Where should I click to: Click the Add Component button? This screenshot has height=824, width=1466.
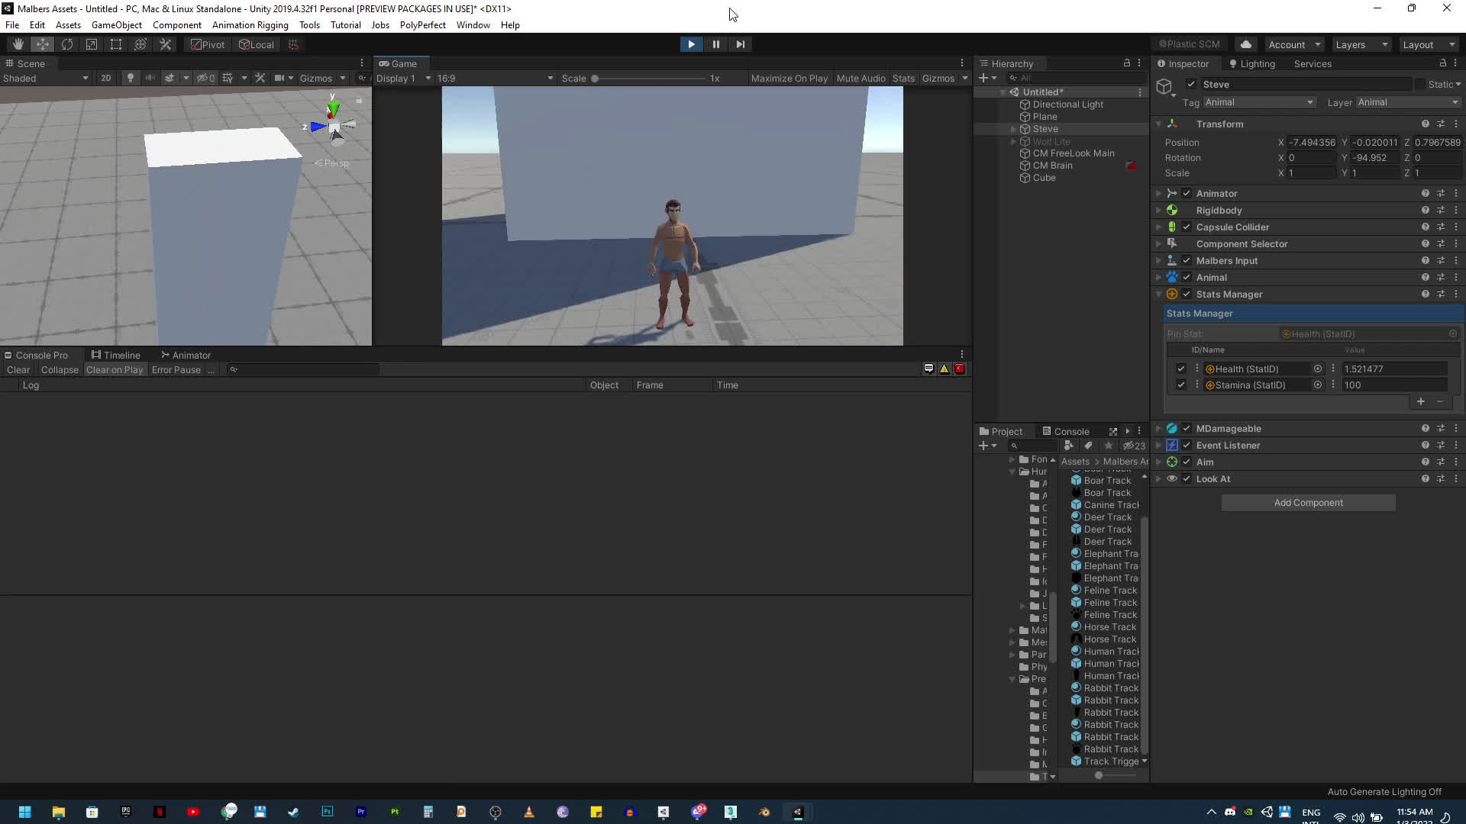click(1308, 503)
